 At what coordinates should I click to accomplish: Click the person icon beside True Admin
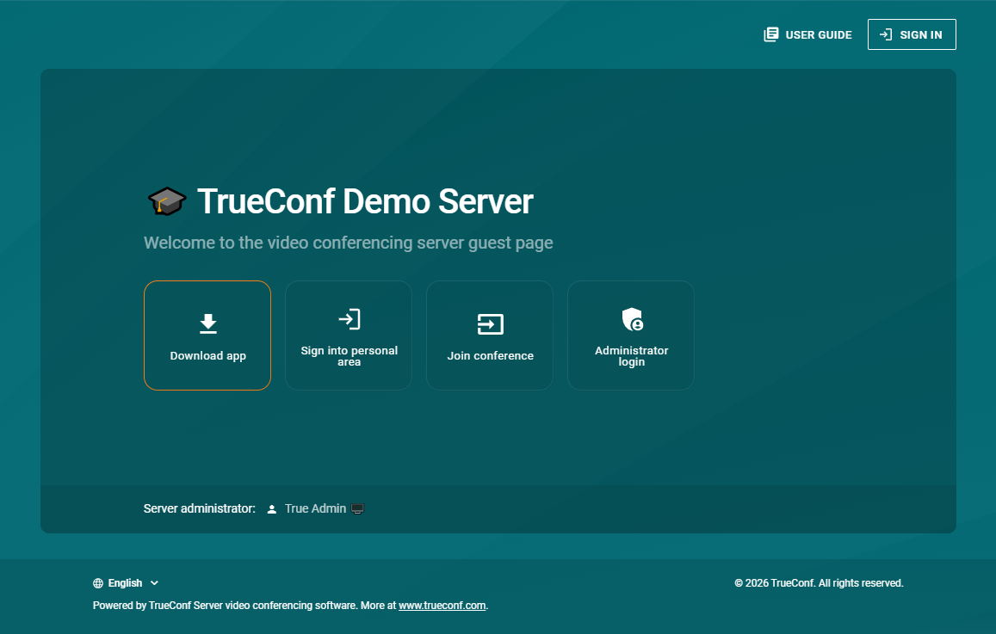click(x=272, y=509)
